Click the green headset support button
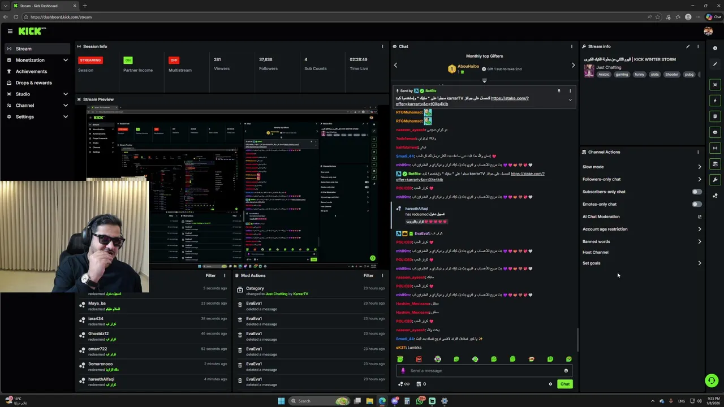This screenshot has height=407, width=724. click(712, 380)
